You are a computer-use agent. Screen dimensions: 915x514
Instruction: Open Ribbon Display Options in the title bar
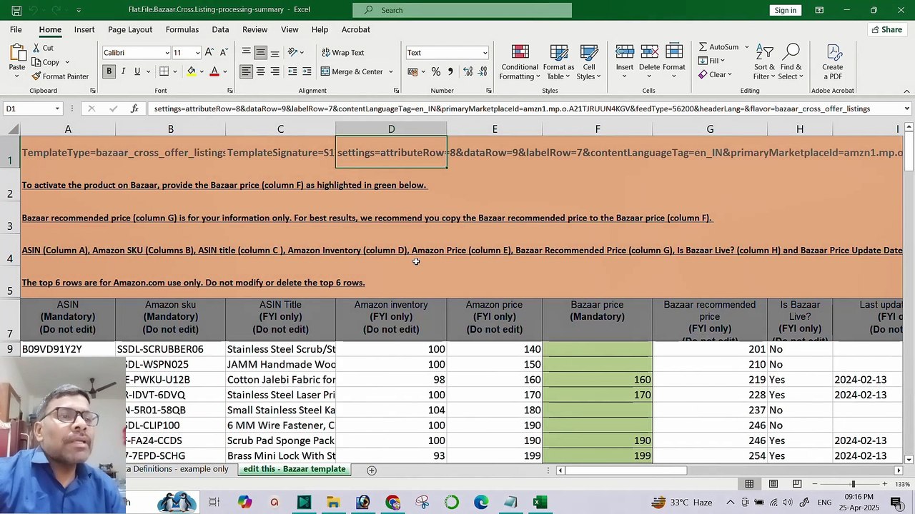pos(819,10)
